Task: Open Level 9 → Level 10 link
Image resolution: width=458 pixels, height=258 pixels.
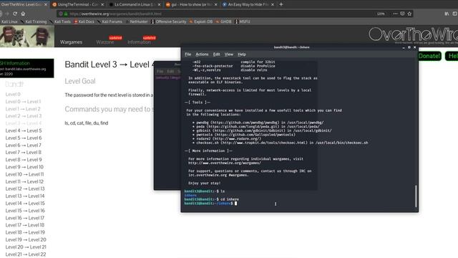Action: (24, 167)
